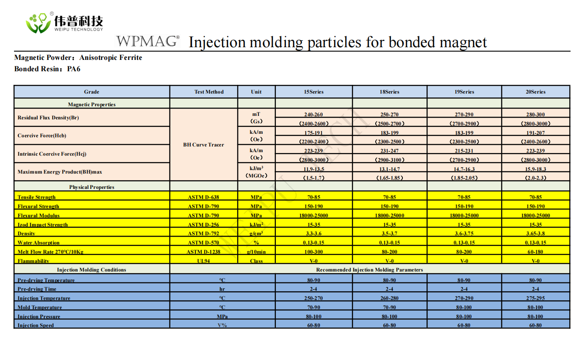The width and height of the screenshot is (585, 338).
Task: Select the Injection Temperature row label
Action: tap(44, 298)
